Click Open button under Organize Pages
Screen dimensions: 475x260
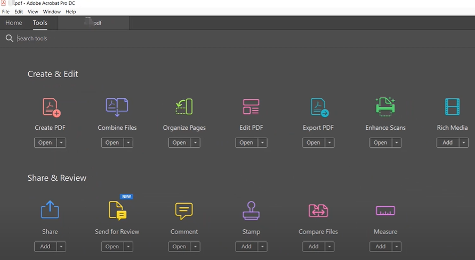pos(179,142)
